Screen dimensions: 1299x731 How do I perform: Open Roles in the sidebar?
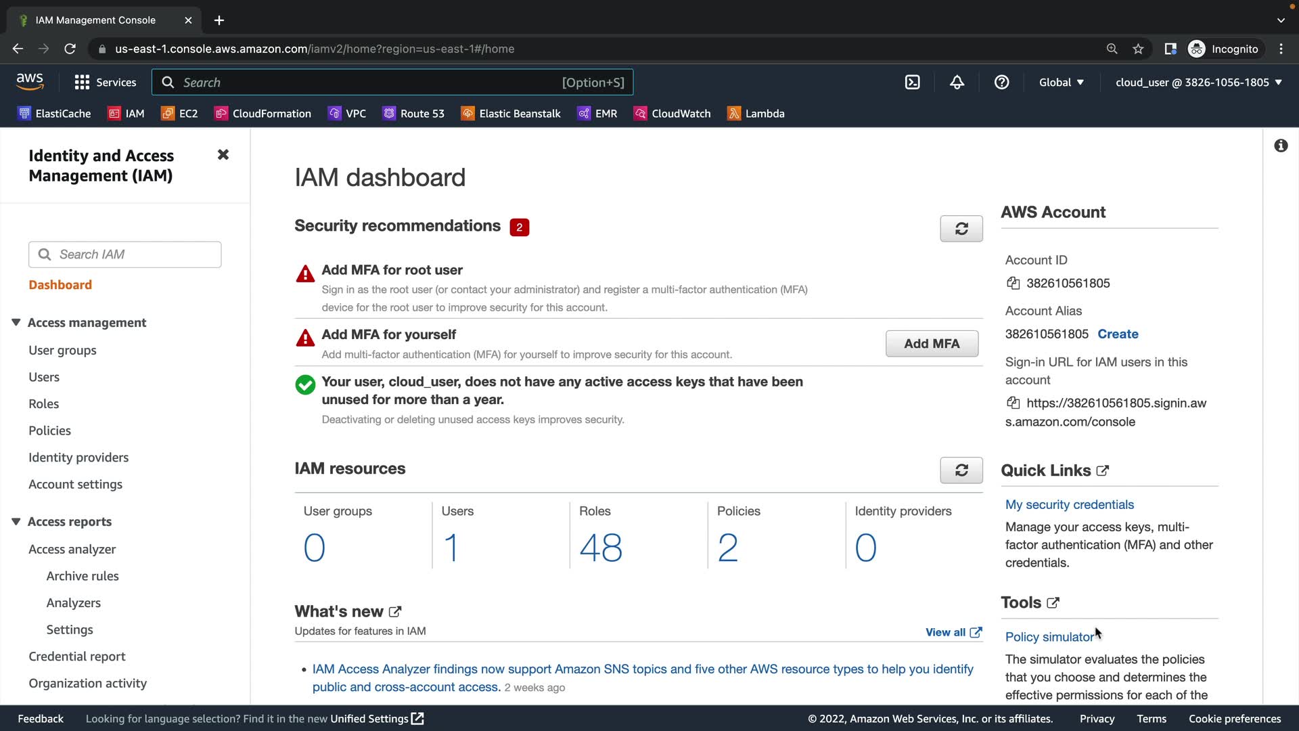43,404
